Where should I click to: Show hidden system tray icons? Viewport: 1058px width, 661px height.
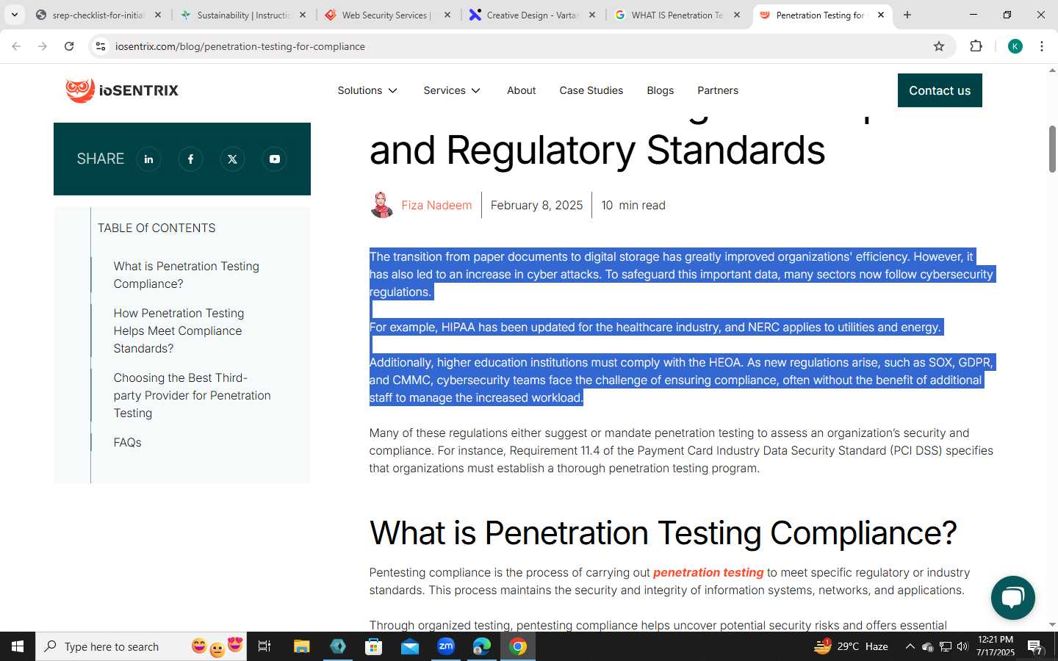tap(910, 646)
